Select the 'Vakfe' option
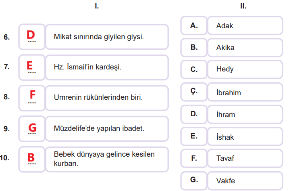This screenshot has height=191, width=289. click(245, 181)
